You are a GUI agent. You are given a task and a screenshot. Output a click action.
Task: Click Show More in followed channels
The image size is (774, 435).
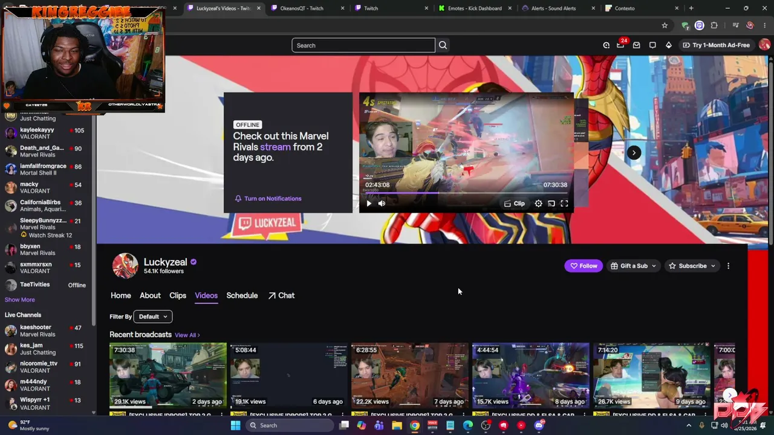tap(20, 300)
